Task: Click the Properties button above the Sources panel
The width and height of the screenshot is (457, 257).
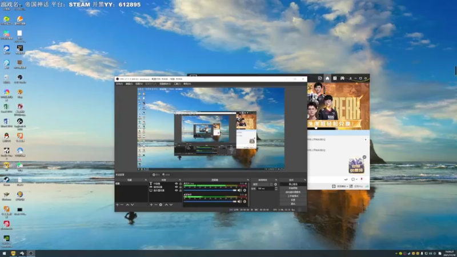Action: coord(156,175)
